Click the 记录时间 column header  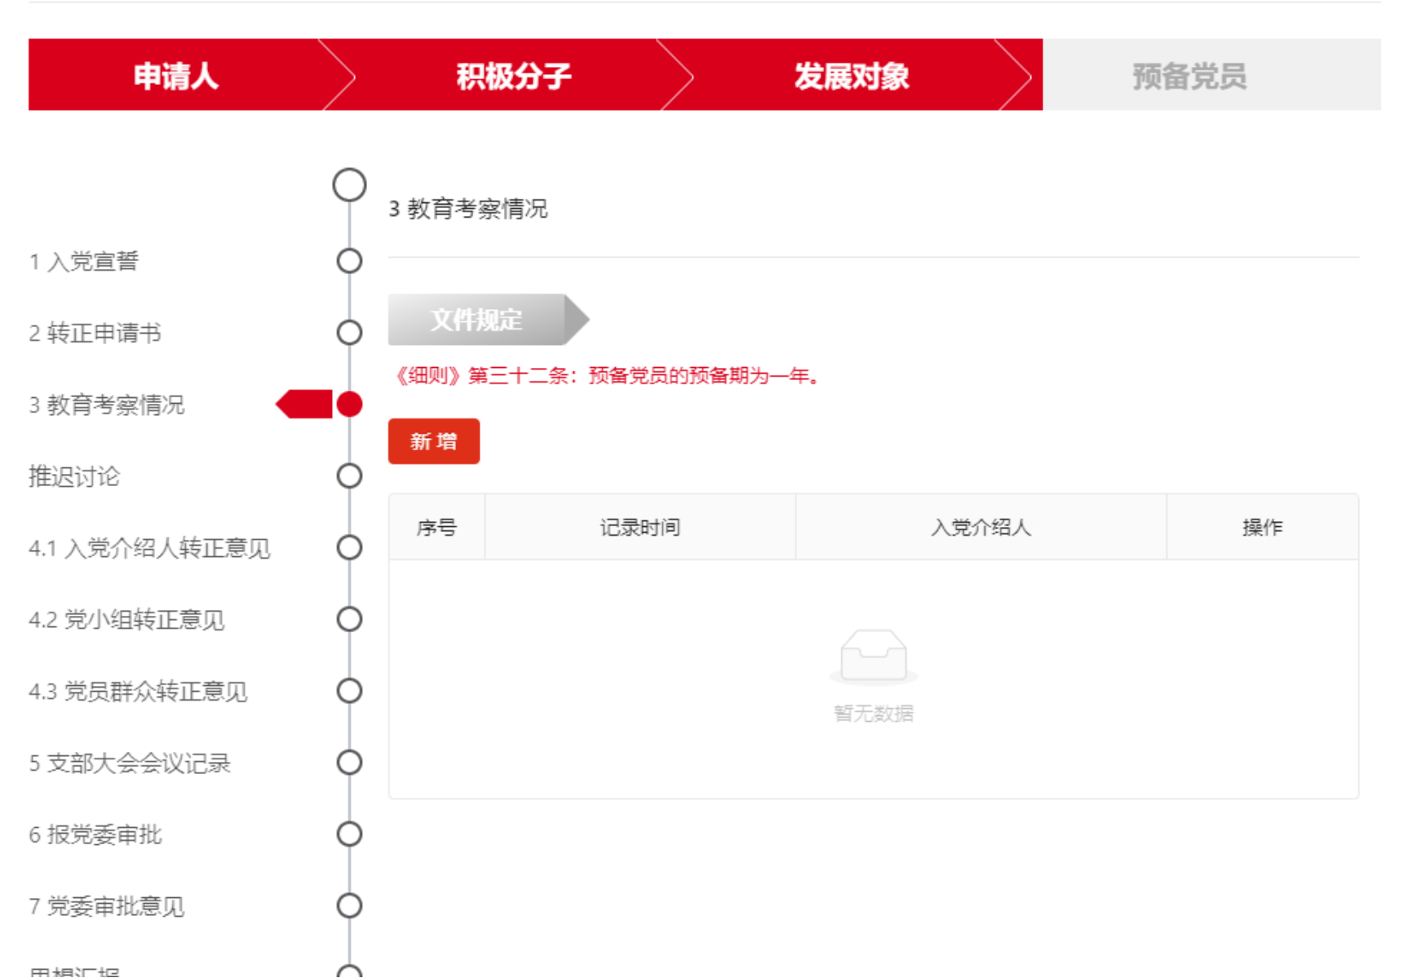640,528
